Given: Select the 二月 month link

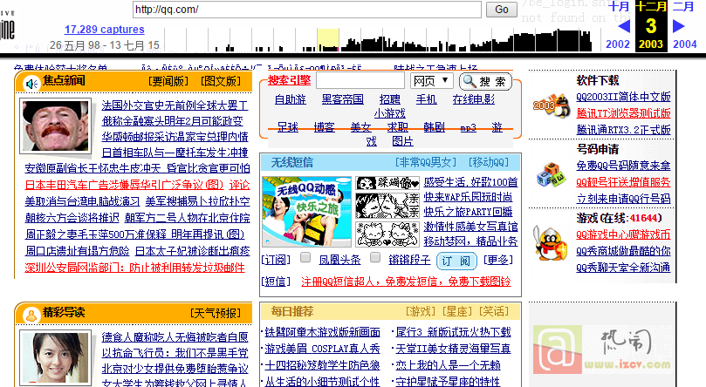Looking at the screenshot, I should 683,7.
